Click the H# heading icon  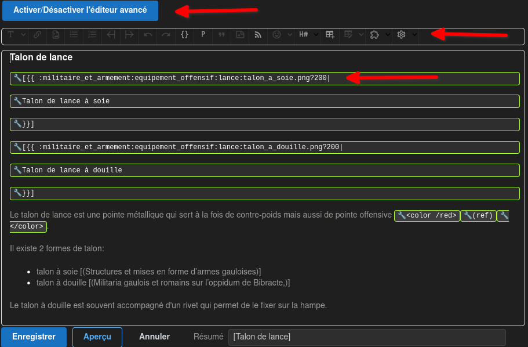(x=303, y=34)
